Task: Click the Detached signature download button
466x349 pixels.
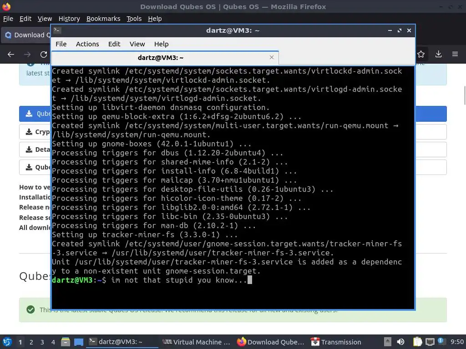Action: [x=35, y=150]
